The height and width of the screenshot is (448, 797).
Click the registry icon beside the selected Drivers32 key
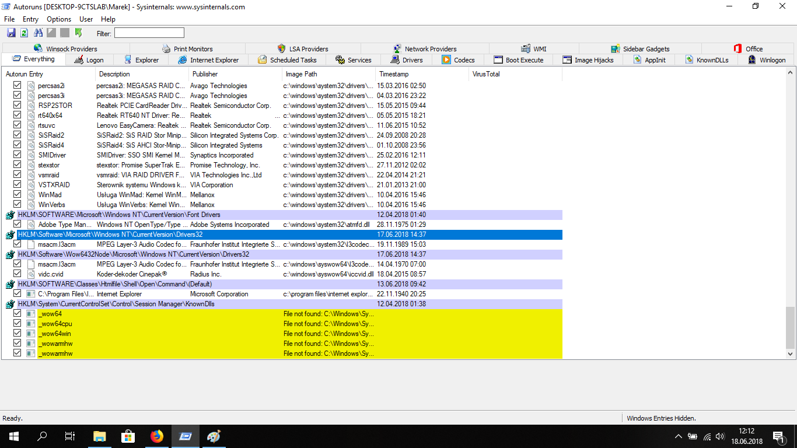point(10,235)
